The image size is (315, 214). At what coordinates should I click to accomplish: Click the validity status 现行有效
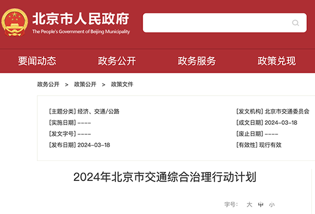[270, 145]
